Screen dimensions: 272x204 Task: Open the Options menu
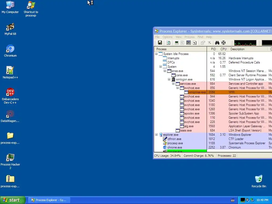167,37
